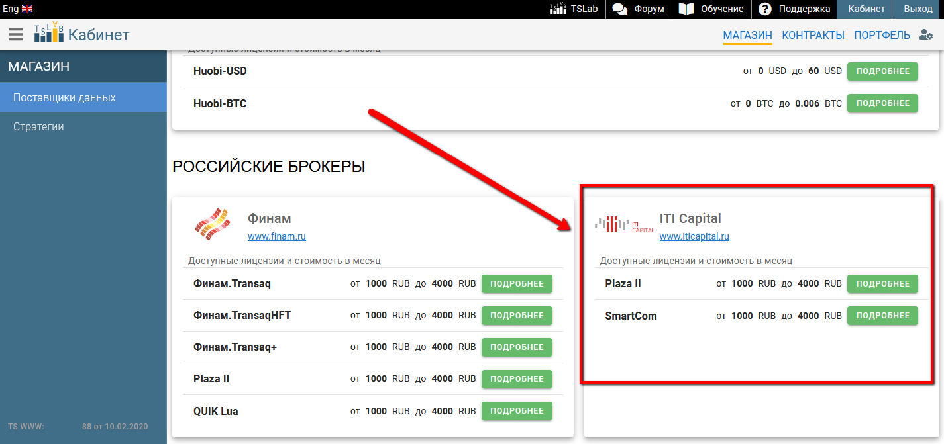Click ПОДРОБНЕЕ for Финам.Transaq+
This screenshot has width=944, height=444.
(x=517, y=347)
